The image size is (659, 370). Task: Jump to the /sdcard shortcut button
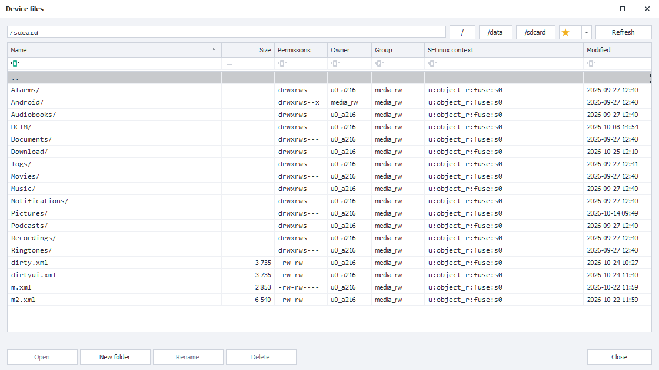point(535,32)
